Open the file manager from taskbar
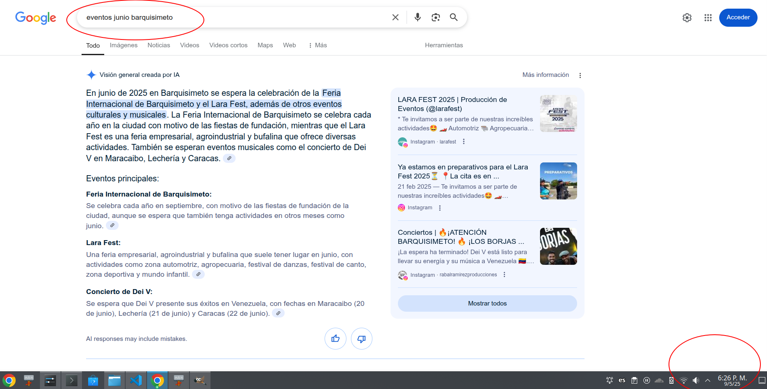 (x=114, y=380)
